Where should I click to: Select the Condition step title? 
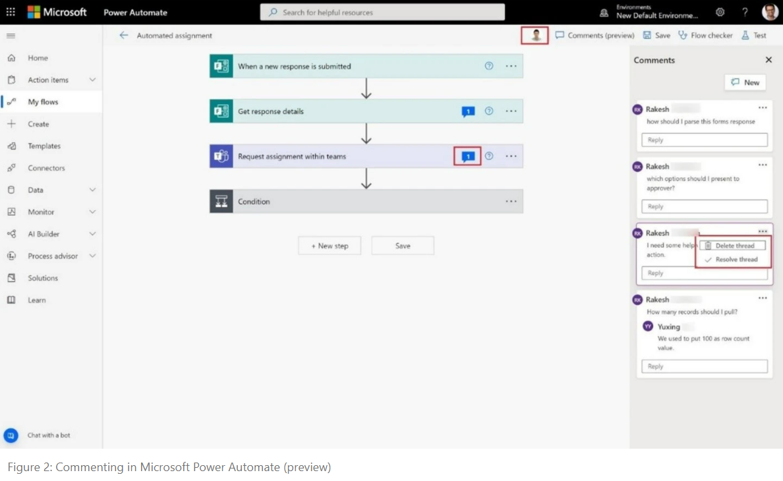tap(254, 202)
